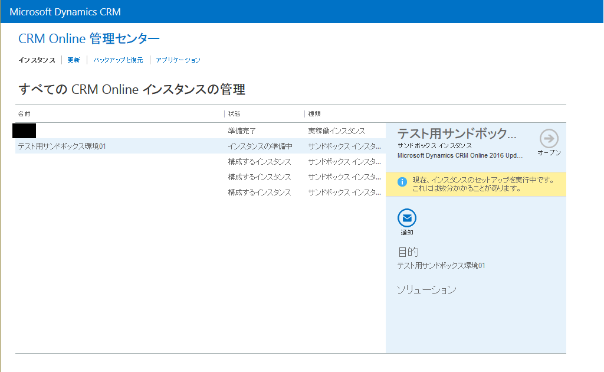Click the サンドボックス インスタンス subtitle in the details panel
The width and height of the screenshot is (604, 372).
[435, 146]
